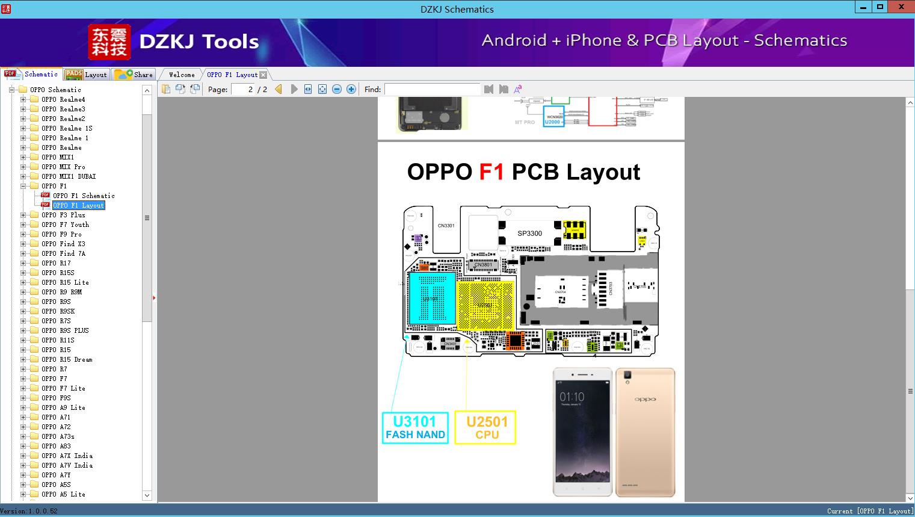This screenshot has height=517, width=915.
Task: Click the PDF icon of OPPO F1 Layout
Action: (45, 205)
